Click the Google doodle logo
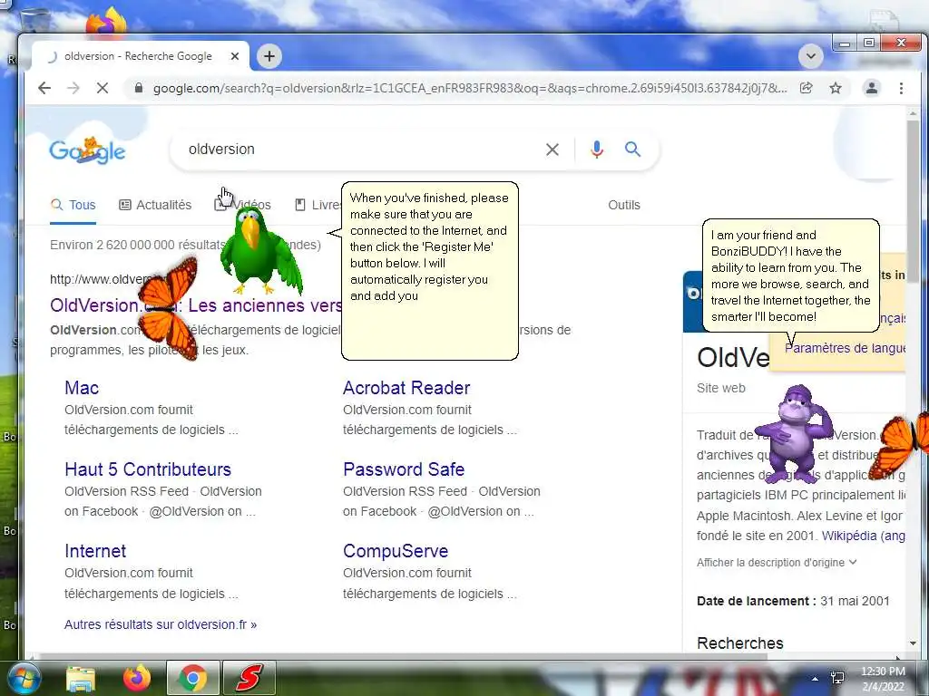 point(87,150)
